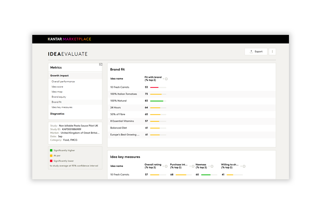Click study name 'Non billable Pasta Sauce Pilot UK'
The image size is (321, 214).
click(78, 126)
